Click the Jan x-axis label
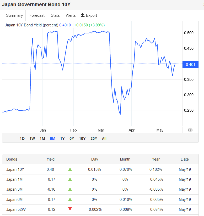204x216 pixels. [x=43, y=130]
